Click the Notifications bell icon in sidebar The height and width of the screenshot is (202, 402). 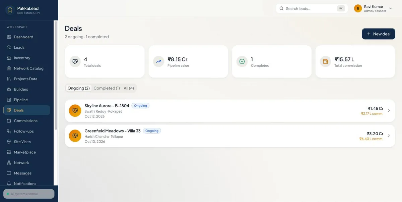9,184
